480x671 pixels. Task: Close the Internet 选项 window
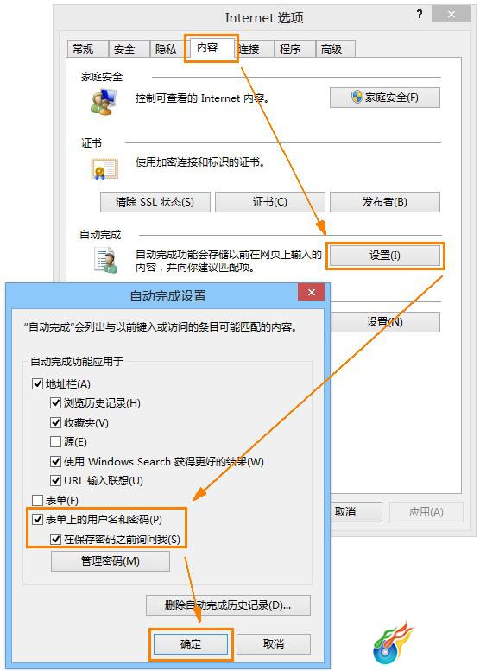451,14
